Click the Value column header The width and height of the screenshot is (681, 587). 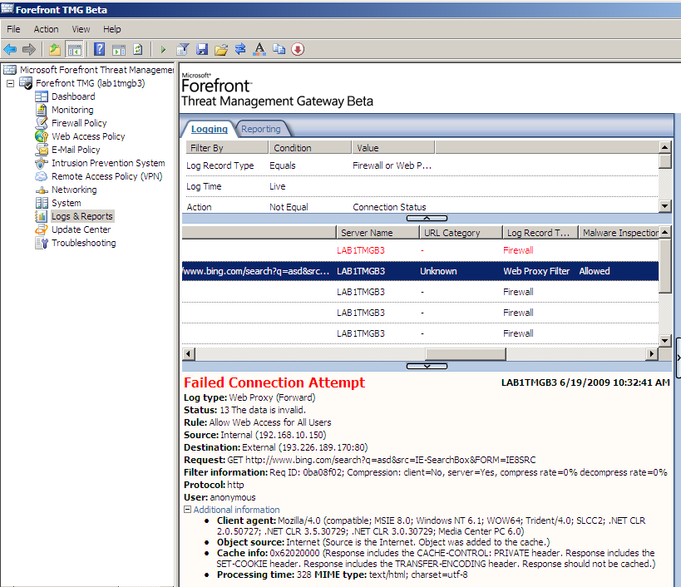point(393,148)
